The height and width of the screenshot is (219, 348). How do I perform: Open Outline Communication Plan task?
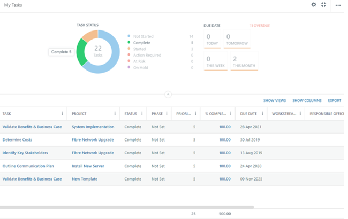click(x=28, y=166)
